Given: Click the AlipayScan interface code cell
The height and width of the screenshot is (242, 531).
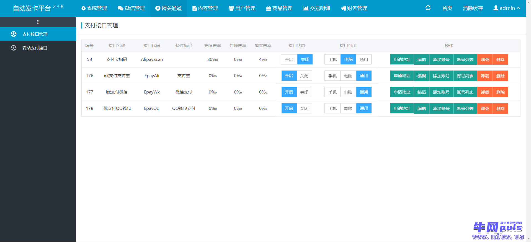Looking at the screenshot, I should (152, 59).
